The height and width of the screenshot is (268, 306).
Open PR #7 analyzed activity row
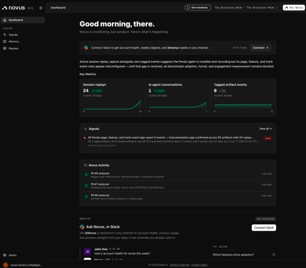point(178,186)
